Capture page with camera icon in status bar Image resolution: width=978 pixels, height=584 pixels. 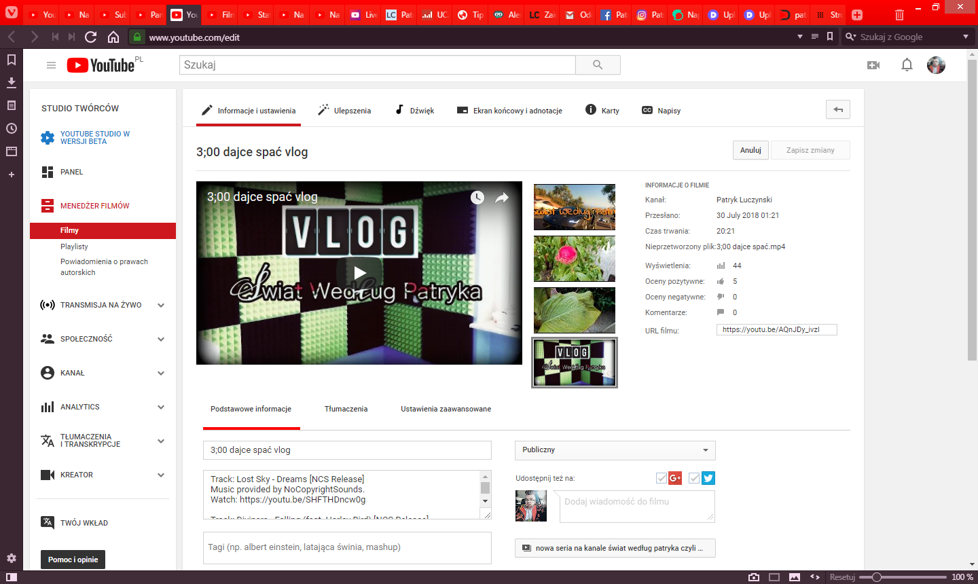(x=754, y=577)
